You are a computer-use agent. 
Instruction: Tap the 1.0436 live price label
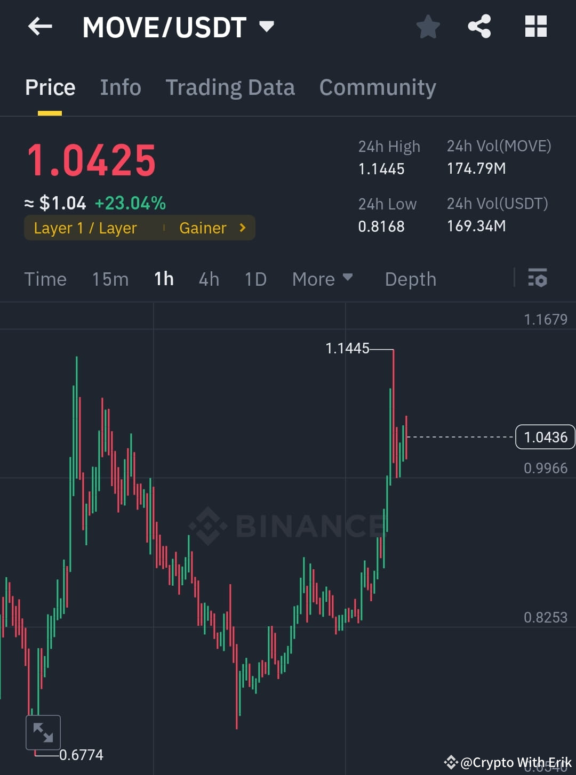pyautogui.click(x=545, y=437)
